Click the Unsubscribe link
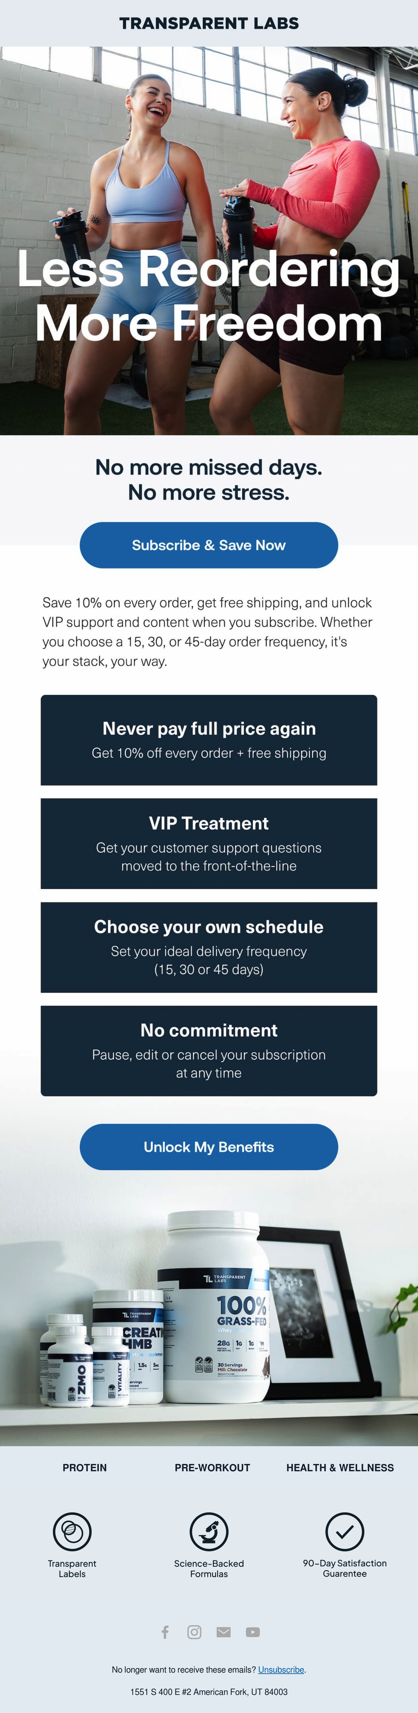The height and width of the screenshot is (1713, 418). point(281,1670)
